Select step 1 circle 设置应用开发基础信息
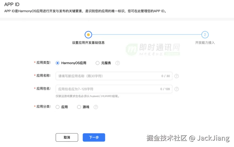The height and width of the screenshot is (147, 234). coord(88,35)
